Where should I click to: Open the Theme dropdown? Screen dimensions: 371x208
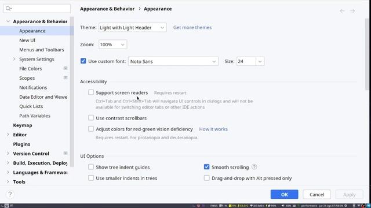133,28
